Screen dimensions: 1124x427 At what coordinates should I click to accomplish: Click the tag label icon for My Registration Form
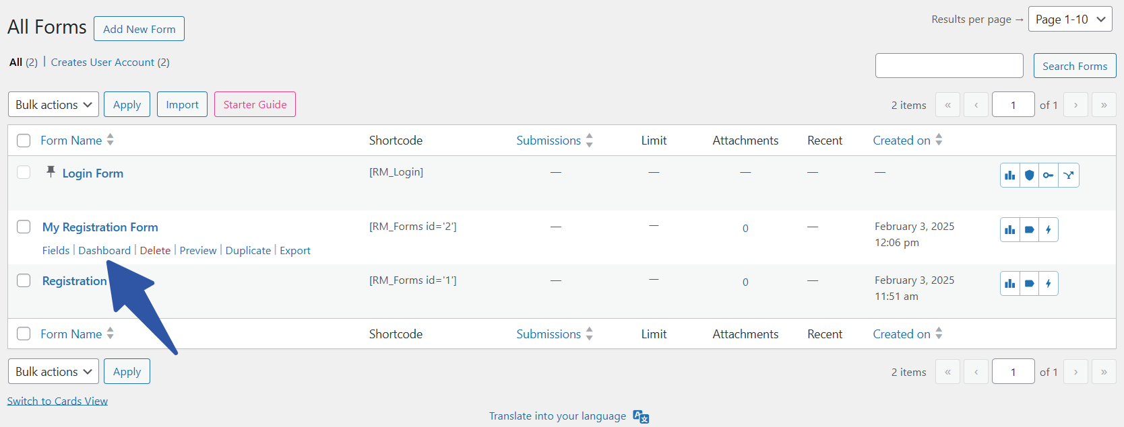pos(1029,230)
